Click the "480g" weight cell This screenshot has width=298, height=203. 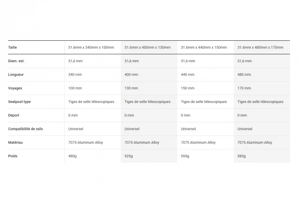click(73, 156)
